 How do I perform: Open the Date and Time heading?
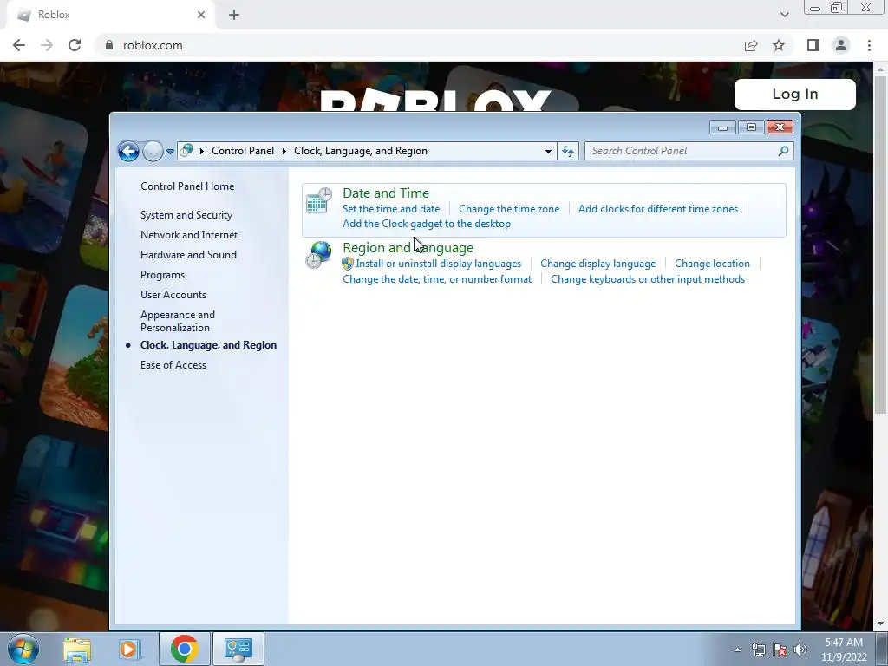point(386,193)
